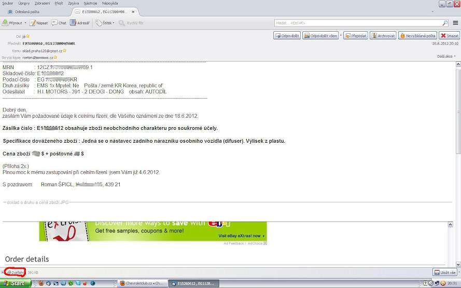Open the Adresář address book
Screen dimensions: 461x288
pyautogui.click(x=80, y=23)
